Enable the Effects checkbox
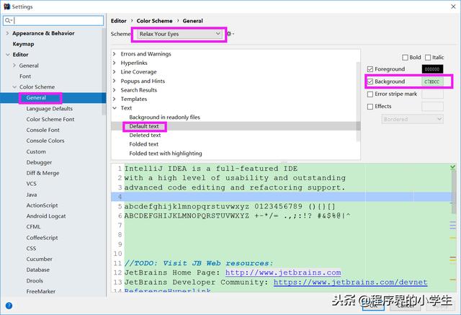461x315 pixels. click(x=370, y=107)
